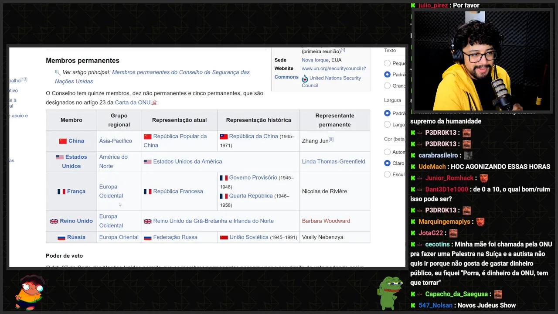This screenshot has height=314, width=558.
Task: Select the Claro color theme radio button
Action: [387, 163]
